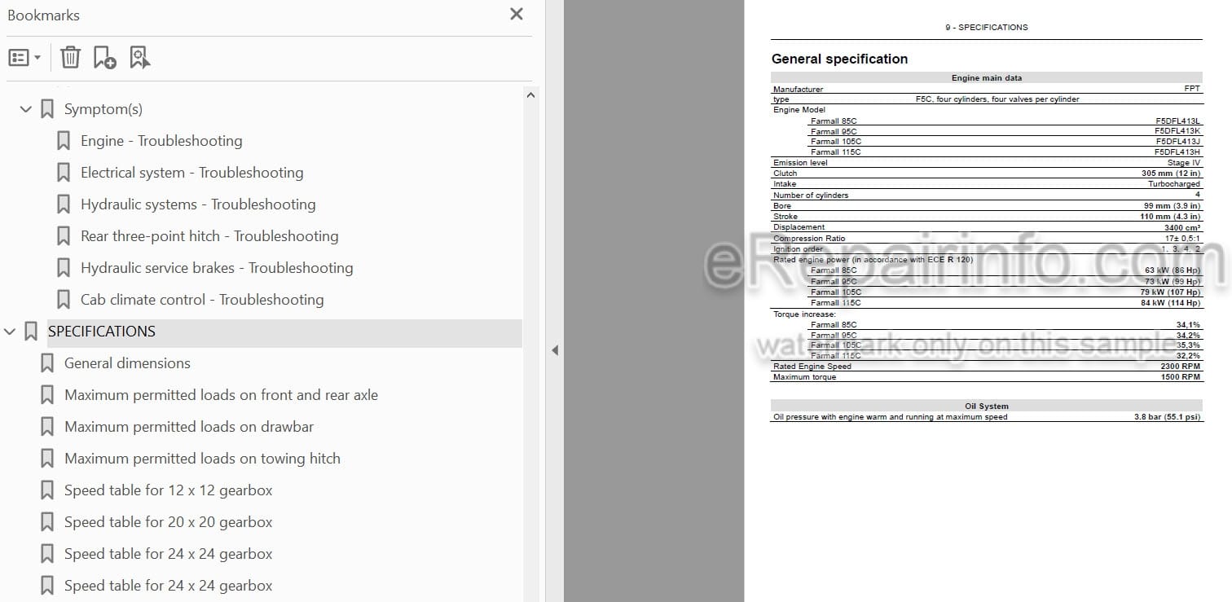Collapse the bookmarks pane with left arrow
This screenshot has height=602, width=1232.
point(555,350)
